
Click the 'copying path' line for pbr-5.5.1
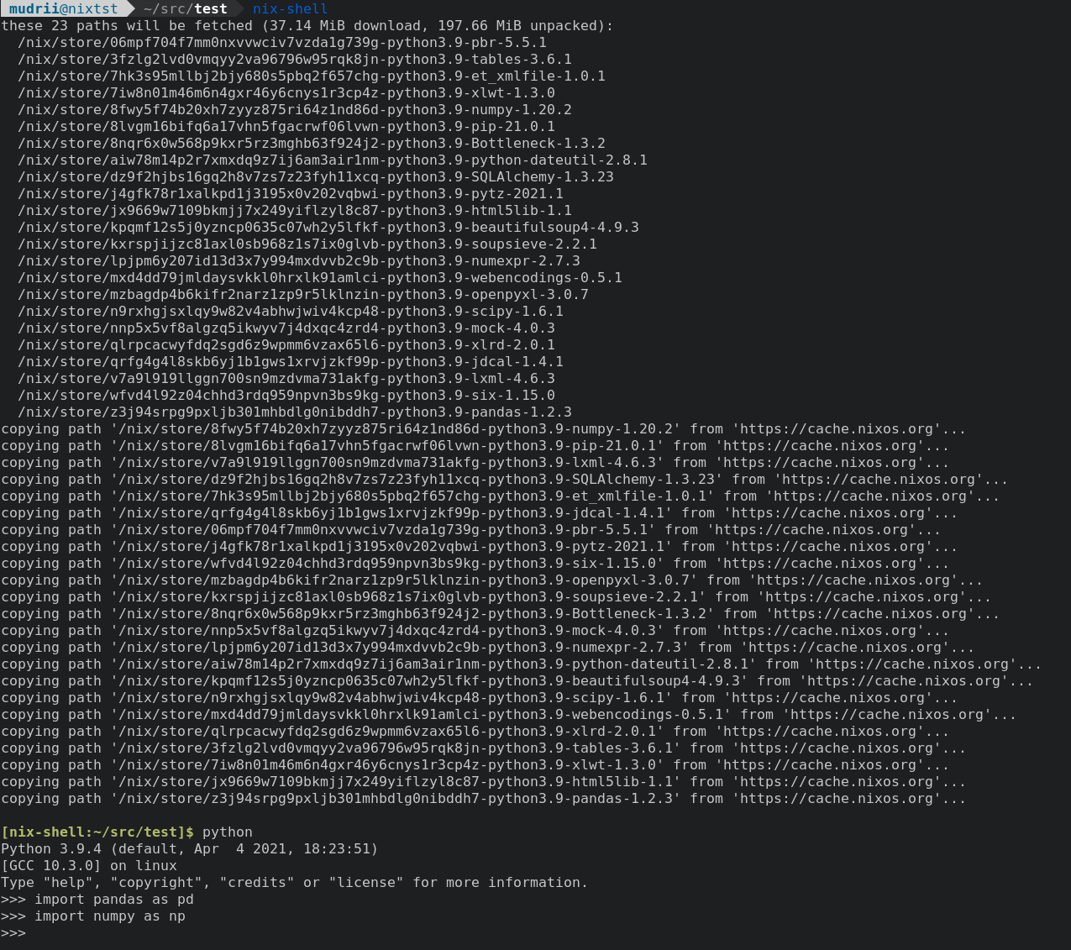[x=471, y=529]
